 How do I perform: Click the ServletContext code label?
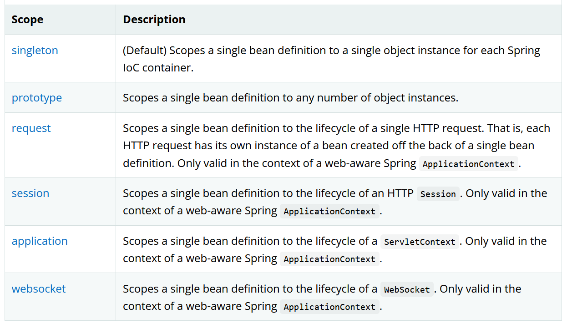[x=420, y=242]
